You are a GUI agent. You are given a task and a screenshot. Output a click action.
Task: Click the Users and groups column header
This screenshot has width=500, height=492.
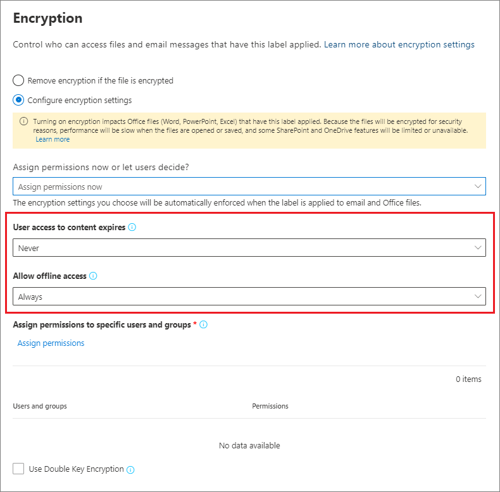(40, 406)
